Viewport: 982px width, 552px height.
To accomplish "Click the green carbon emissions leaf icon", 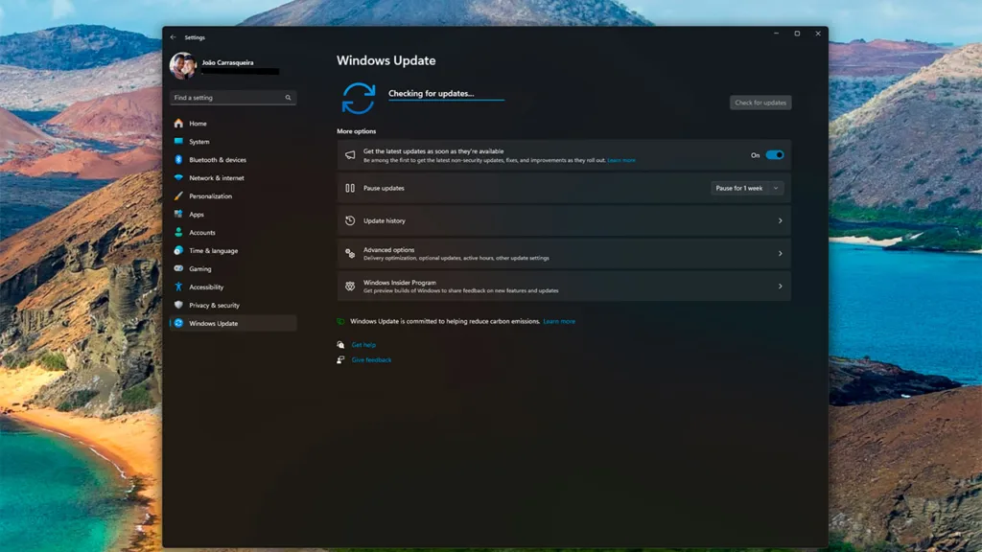I will (340, 321).
